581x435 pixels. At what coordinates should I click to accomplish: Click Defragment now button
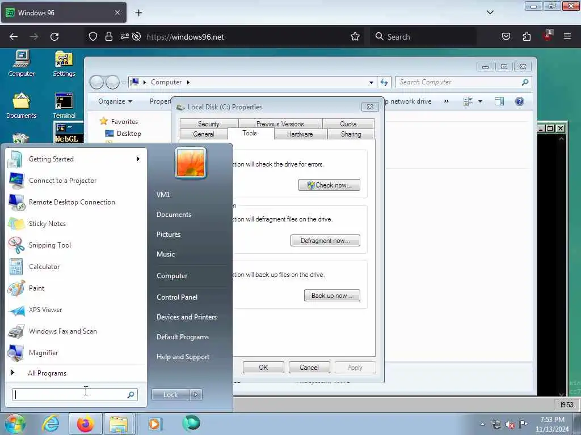click(x=325, y=240)
